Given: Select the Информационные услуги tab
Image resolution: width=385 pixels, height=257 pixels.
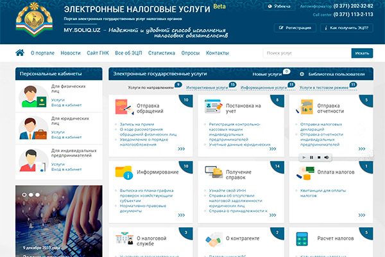Looking at the screenshot, I should click(x=264, y=87).
